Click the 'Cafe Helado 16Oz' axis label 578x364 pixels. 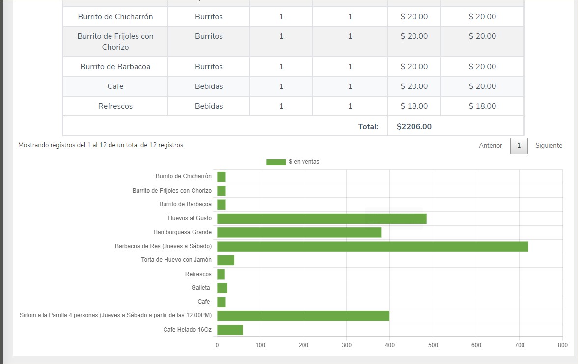(x=187, y=329)
